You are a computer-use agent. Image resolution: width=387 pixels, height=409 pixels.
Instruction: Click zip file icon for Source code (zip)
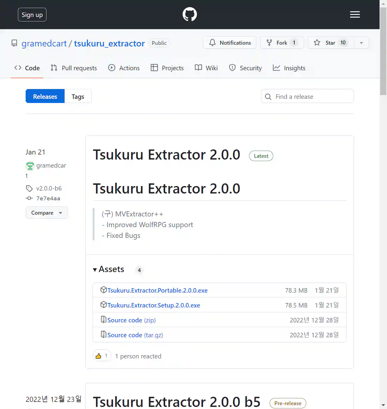tap(104, 319)
